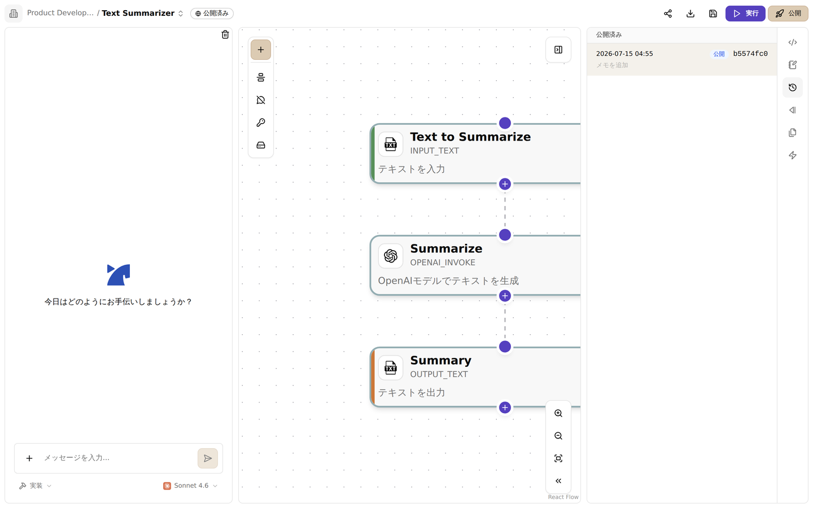Click plus handle below Text to Summarize node
Screen dimensions: 813x508
click(x=505, y=184)
